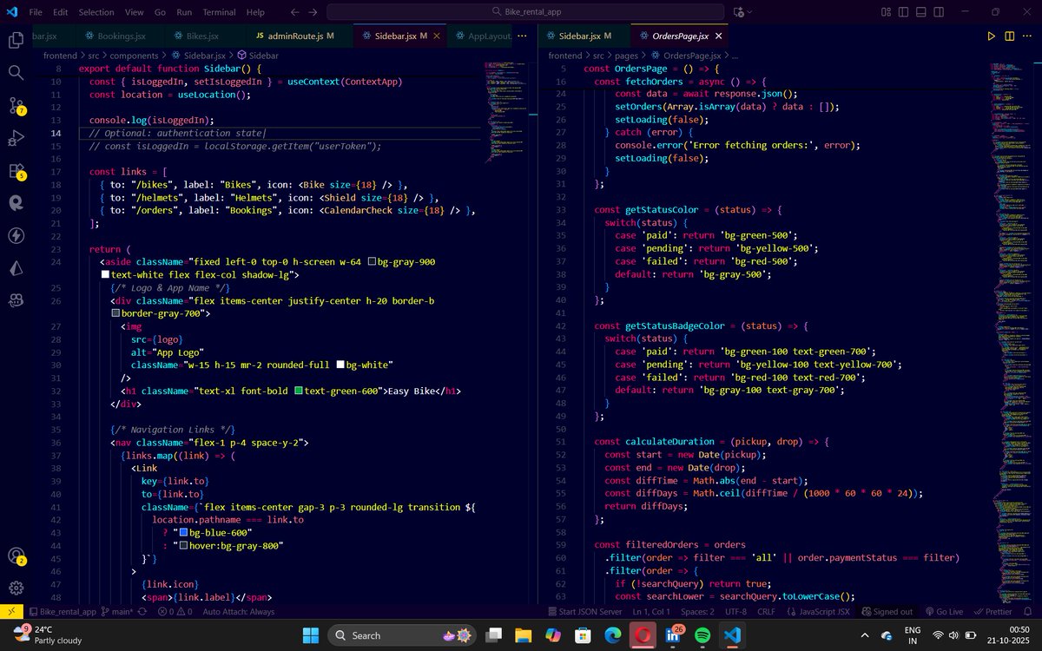Open File Explorer from the taskbar
Screen dimensions: 1042x651
[523, 635]
